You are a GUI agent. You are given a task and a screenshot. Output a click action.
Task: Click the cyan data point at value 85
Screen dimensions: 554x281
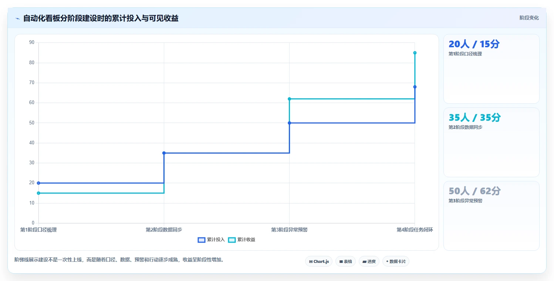click(x=415, y=53)
